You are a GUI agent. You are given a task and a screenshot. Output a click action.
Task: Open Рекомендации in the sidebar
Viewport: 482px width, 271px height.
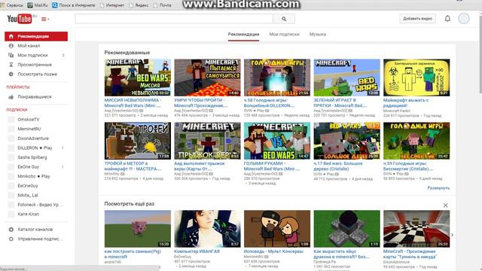(x=36, y=36)
